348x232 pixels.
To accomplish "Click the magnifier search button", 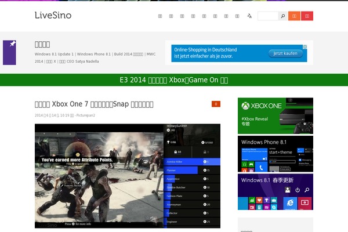I will (283, 16).
